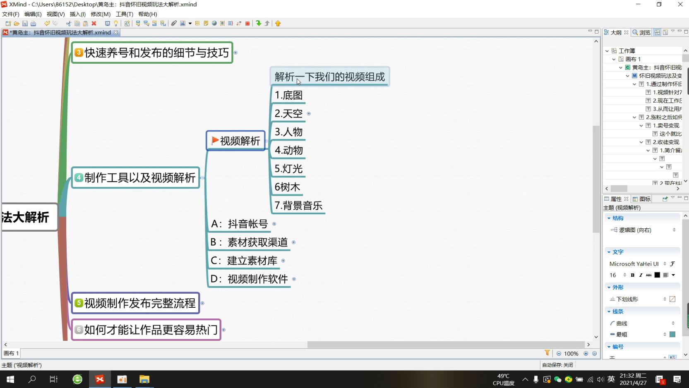This screenshot has width=689, height=388.
Task: Open the 插入(I) menu
Action: [77, 14]
